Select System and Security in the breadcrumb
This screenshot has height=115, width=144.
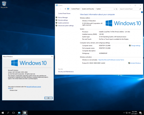tap(88, 9)
